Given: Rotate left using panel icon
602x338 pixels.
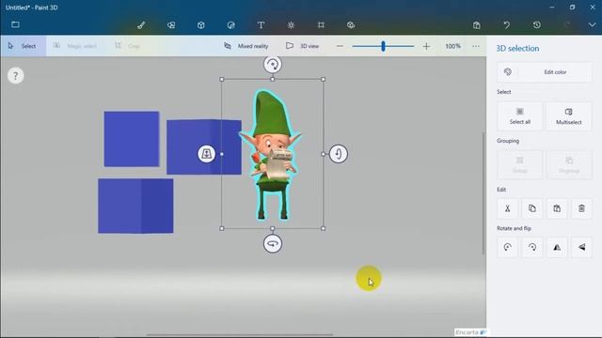Looking at the screenshot, I should coord(508,247).
